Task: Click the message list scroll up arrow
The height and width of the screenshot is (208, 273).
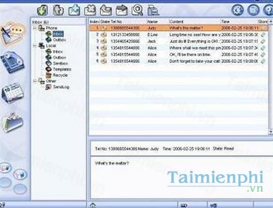Action: [x=271, y=21]
